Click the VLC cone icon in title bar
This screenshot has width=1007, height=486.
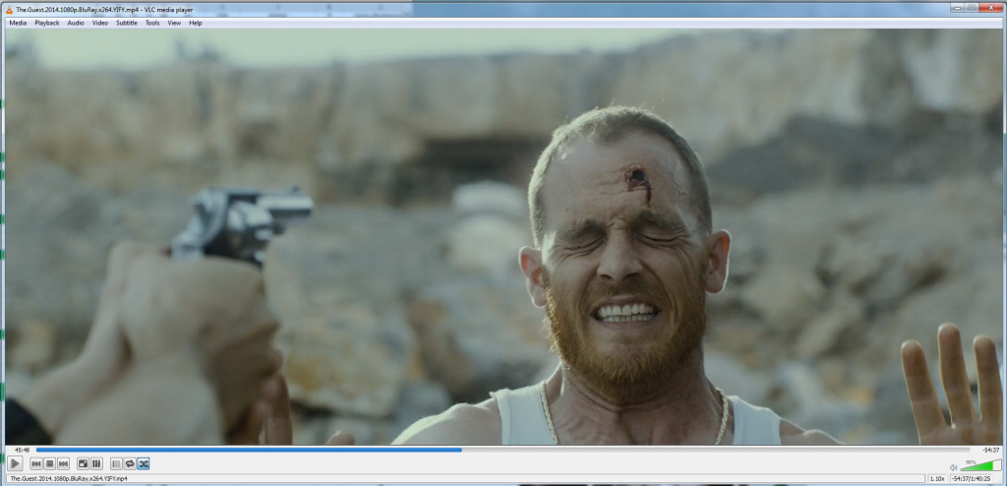(9, 9)
